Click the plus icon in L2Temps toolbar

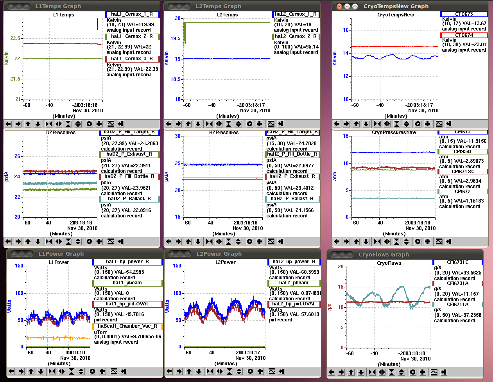point(260,124)
